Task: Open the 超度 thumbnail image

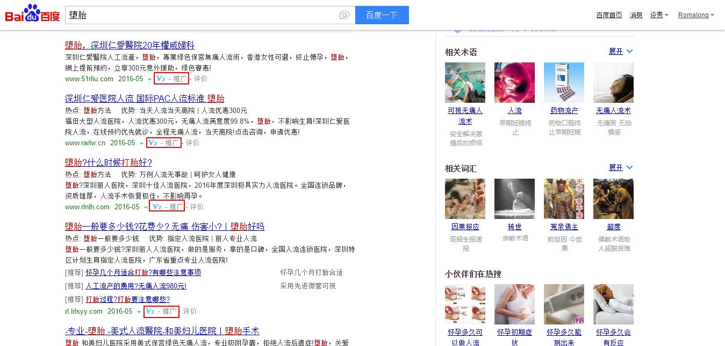Action: [613, 199]
